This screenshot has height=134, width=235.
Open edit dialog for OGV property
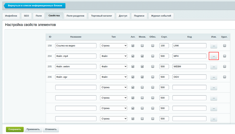click(x=213, y=77)
